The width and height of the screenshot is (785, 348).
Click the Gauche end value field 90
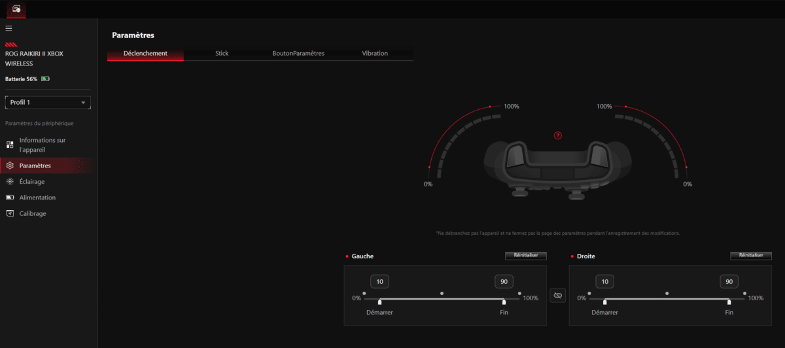(x=504, y=282)
